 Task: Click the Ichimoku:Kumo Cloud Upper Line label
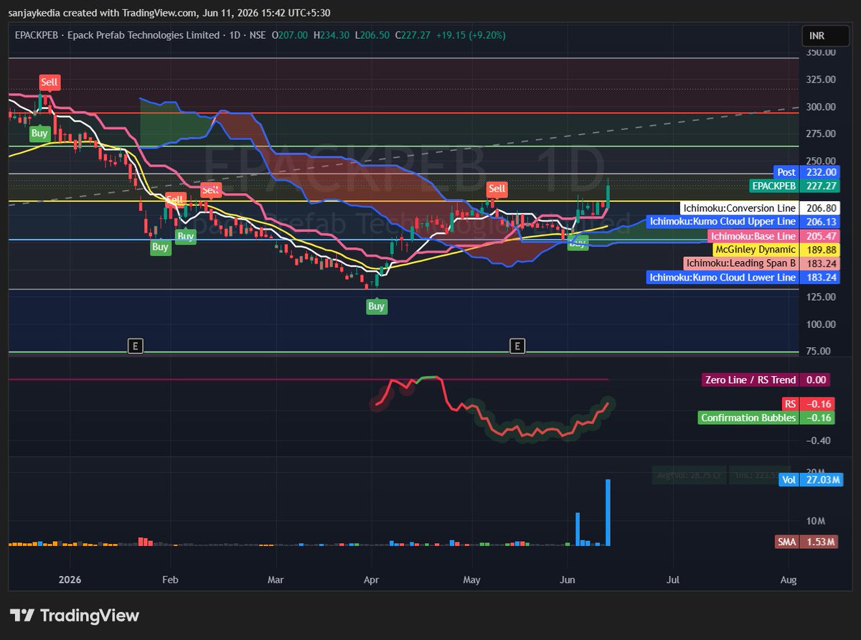(x=743, y=222)
